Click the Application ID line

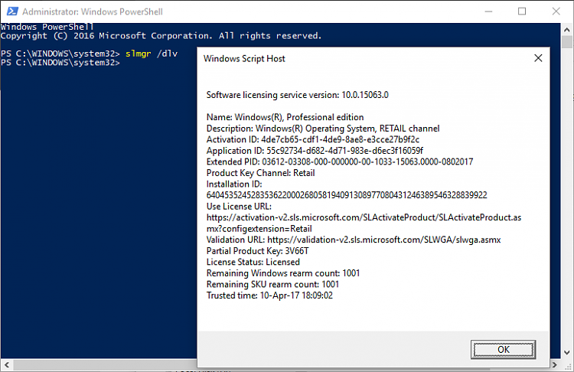pos(315,151)
